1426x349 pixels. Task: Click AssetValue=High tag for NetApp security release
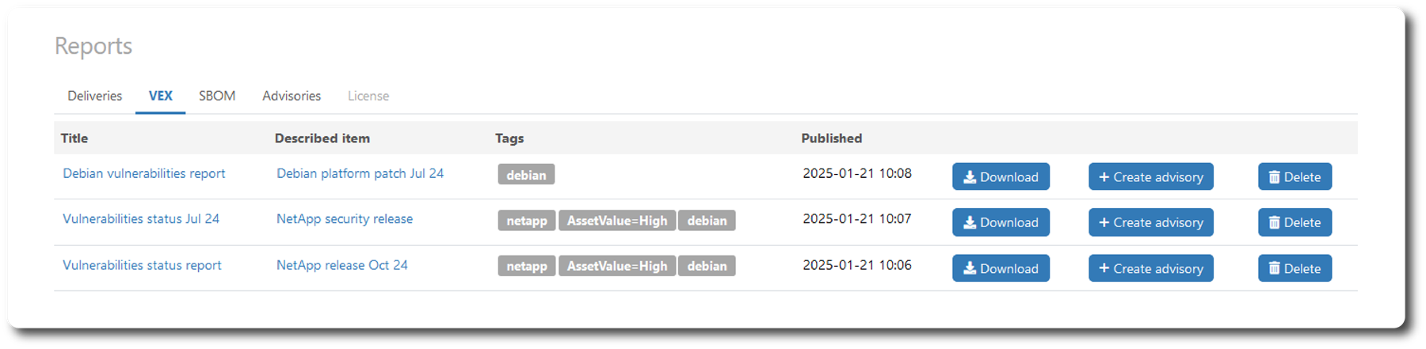[x=617, y=221]
